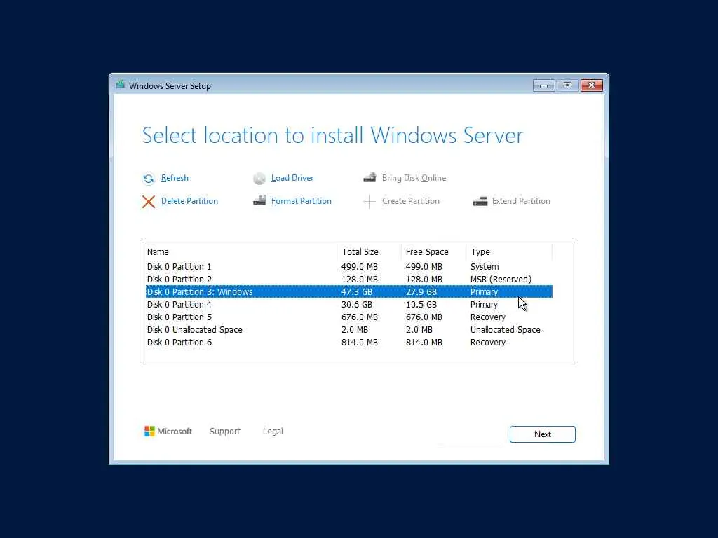Click the Extend Partition drive icon
The width and height of the screenshot is (718, 538).
point(480,201)
